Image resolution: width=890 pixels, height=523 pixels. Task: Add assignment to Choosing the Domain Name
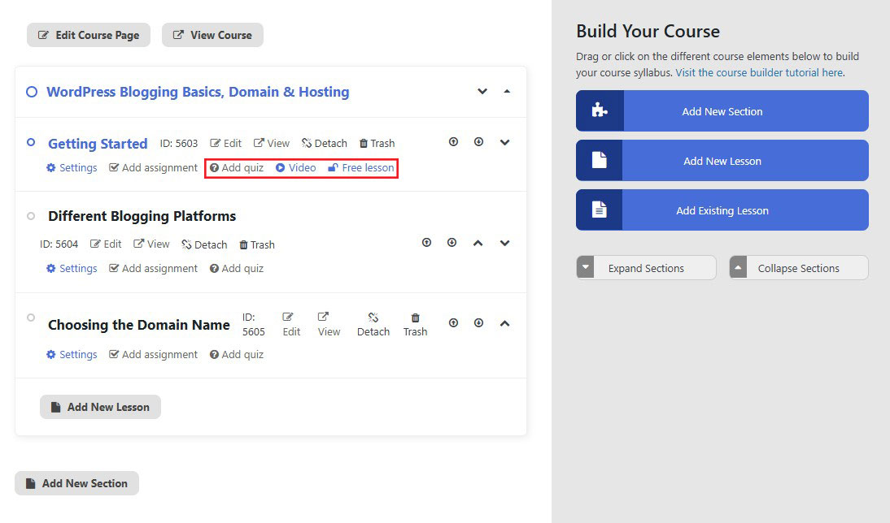tap(153, 355)
